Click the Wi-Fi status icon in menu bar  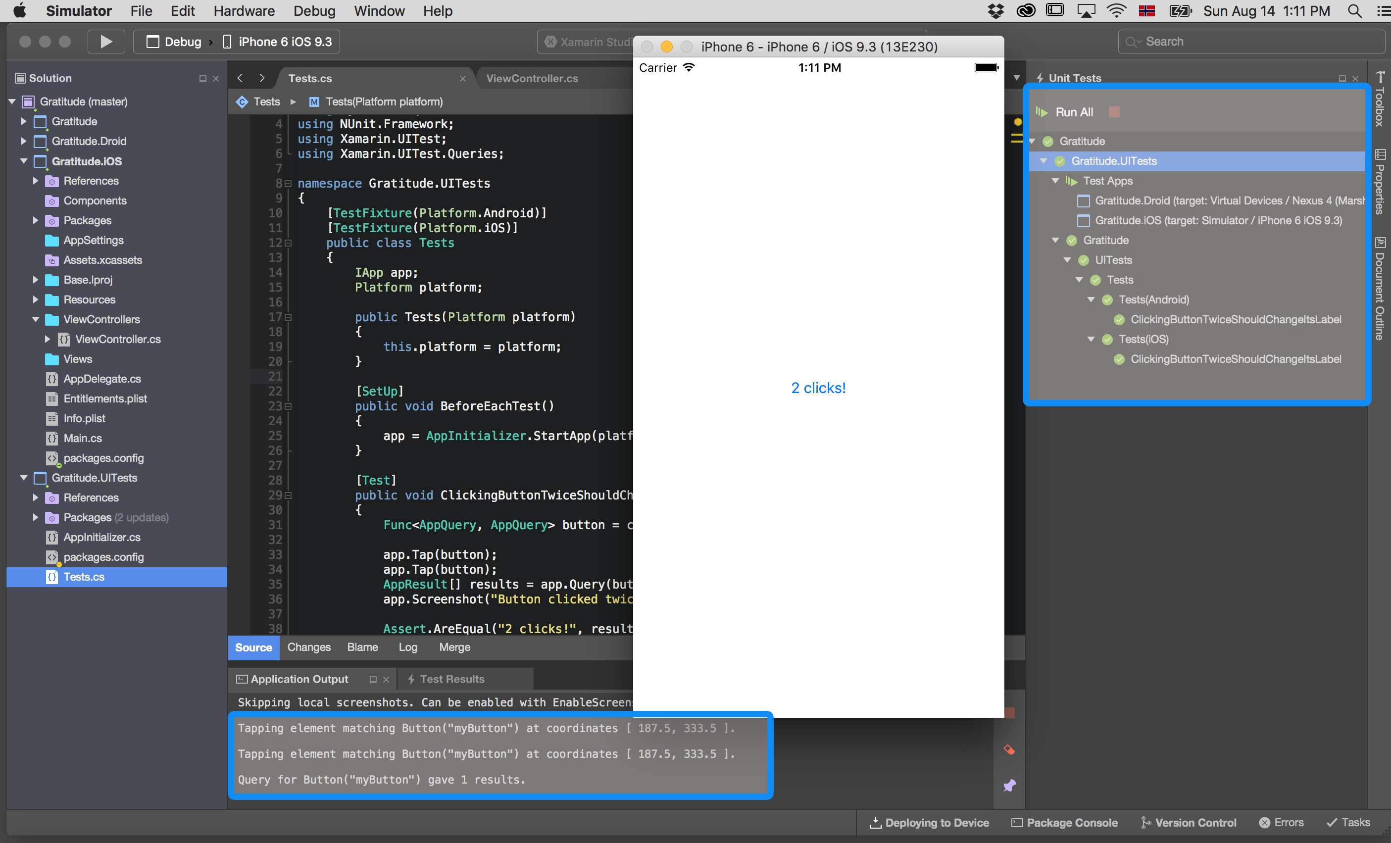(1116, 11)
